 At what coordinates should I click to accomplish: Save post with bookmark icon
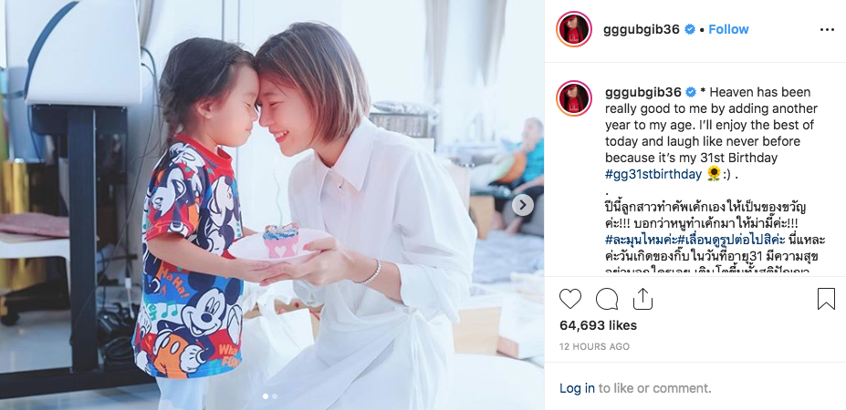tap(826, 299)
